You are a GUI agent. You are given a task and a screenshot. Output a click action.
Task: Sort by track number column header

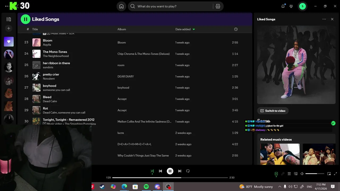pyautogui.click(x=28, y=29)
